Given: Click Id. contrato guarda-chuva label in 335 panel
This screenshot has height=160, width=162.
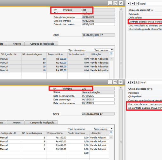Looking at the screenshot, I should 145,108.
